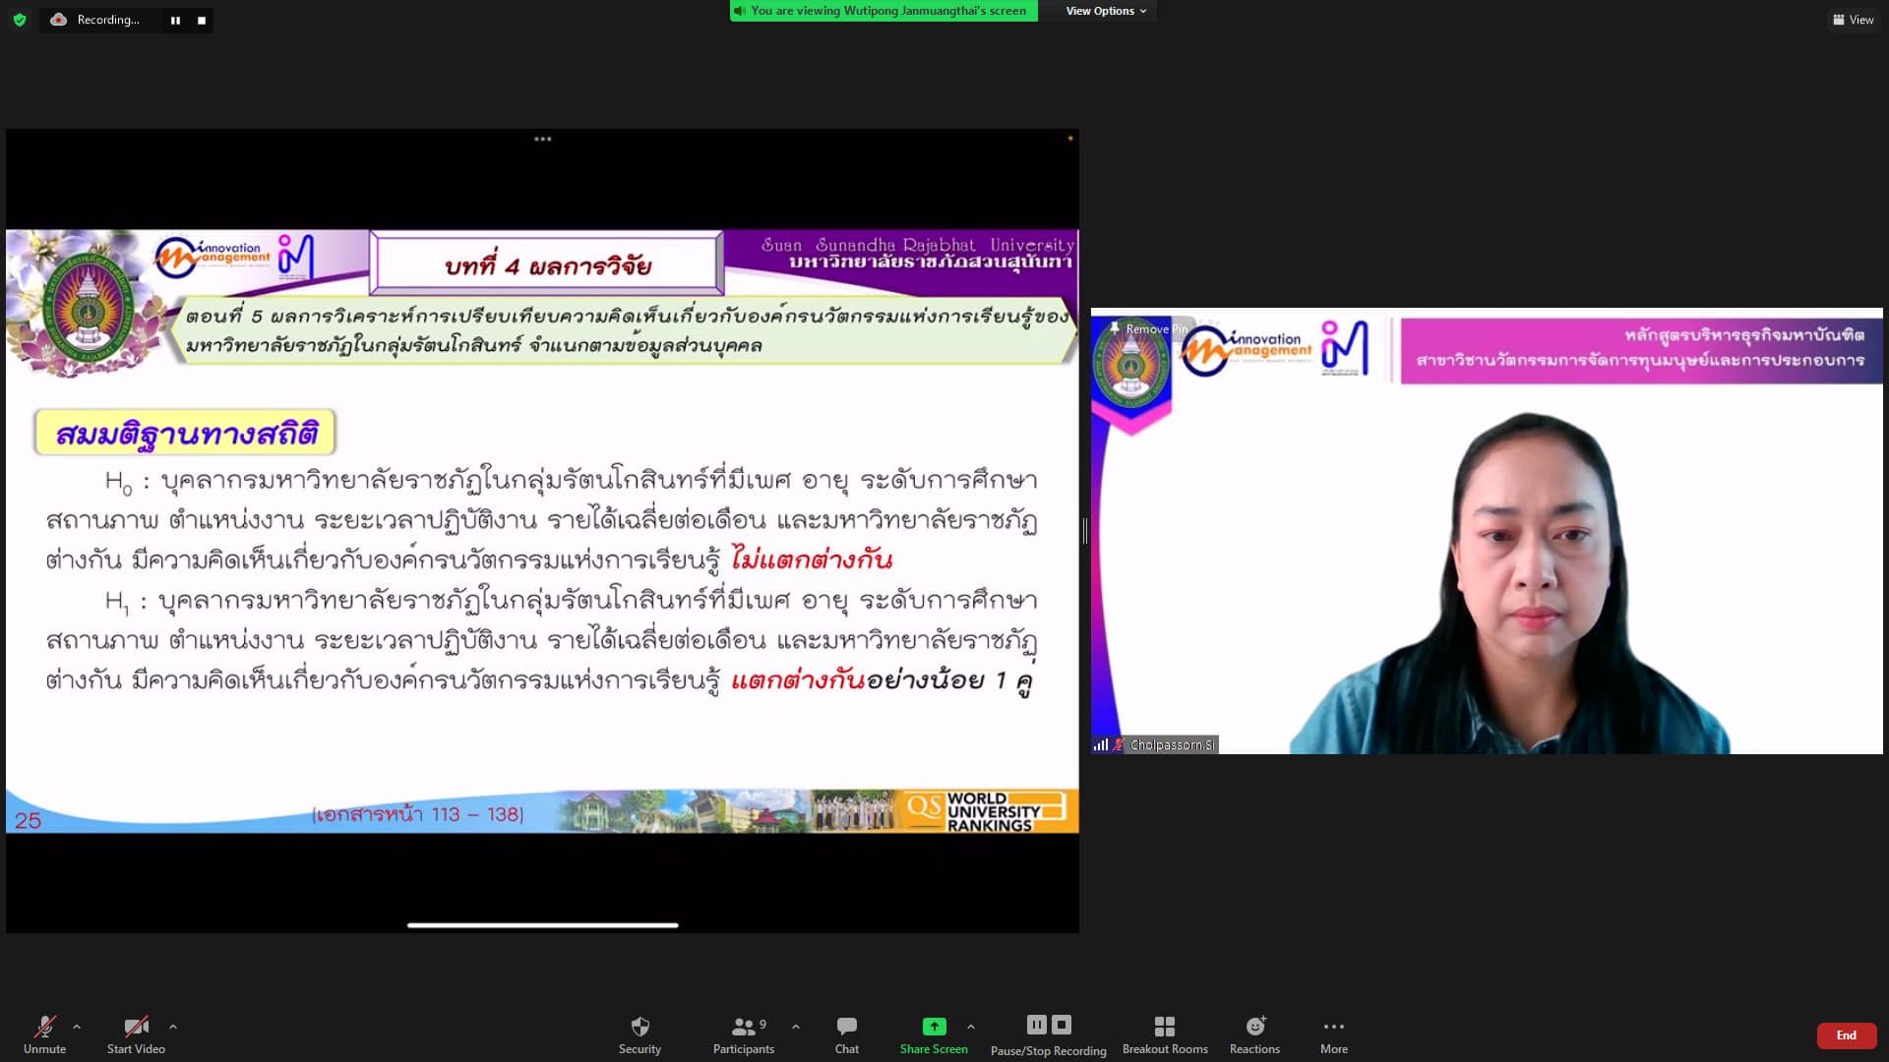Expand video options arrow beside Start Video
The width and height of the screenshot is (1889, 1062).
coord(173,1027)
